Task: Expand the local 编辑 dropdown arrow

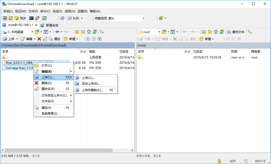Action: coord(35,39)
